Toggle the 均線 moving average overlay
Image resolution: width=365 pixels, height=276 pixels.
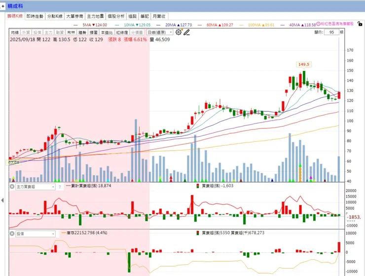coord(15,32)
